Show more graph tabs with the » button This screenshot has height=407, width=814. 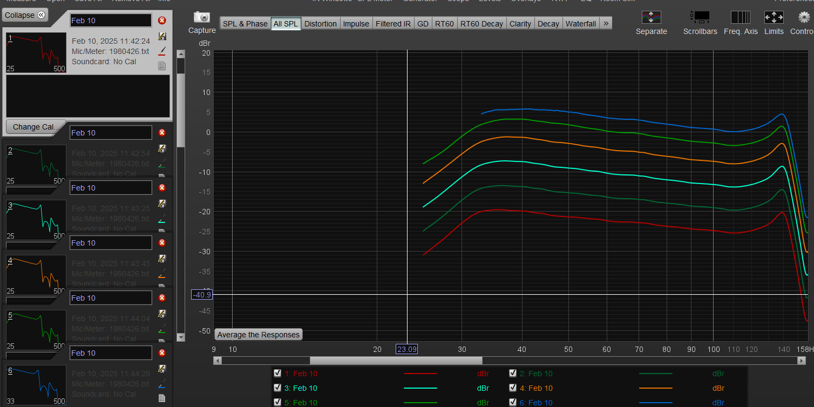(x=606, y=23)
